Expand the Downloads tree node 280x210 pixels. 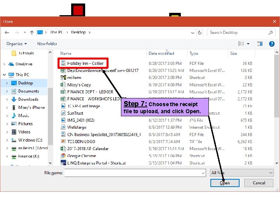pyautogui.click(x=7, y=99)
